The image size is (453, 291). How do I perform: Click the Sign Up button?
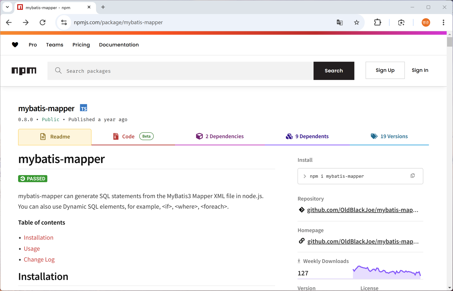385,70
